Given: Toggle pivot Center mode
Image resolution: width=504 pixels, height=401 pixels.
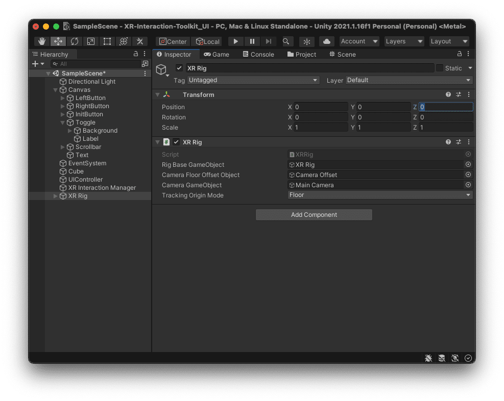Looking at the screenshot, I should [173, 41].
